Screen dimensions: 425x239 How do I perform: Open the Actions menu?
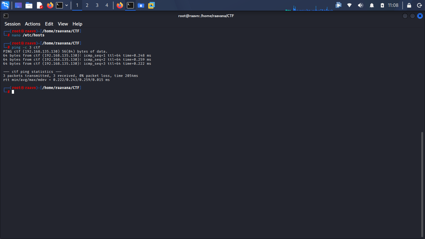click(33, 24)
